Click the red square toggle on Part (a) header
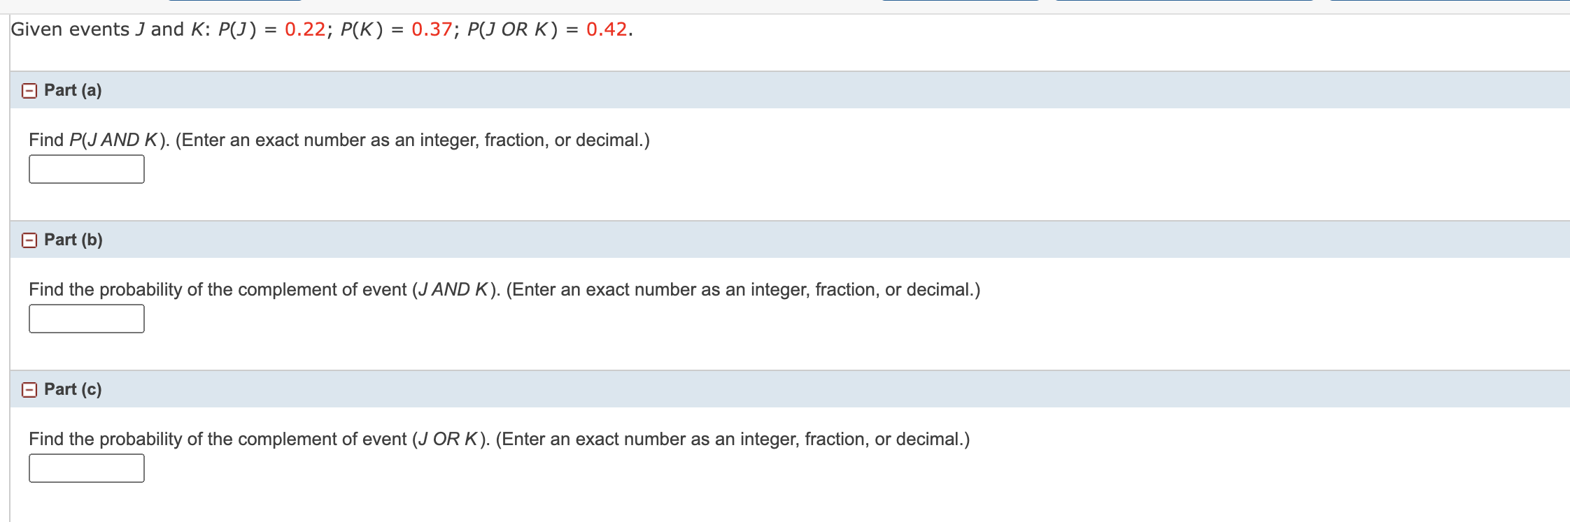 (29, 90)
